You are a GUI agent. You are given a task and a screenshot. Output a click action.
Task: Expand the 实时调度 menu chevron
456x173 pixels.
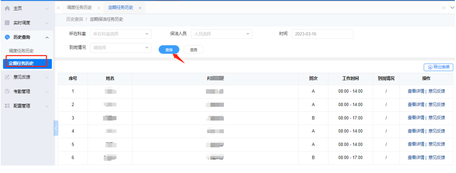pyautogui.click(x=47, y=23)
